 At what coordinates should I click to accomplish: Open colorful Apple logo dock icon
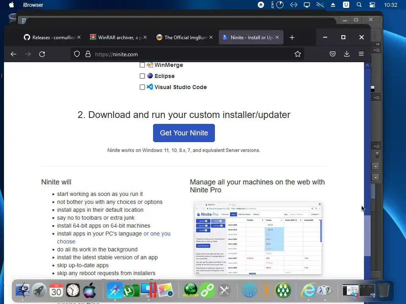[x=90, y=290]
